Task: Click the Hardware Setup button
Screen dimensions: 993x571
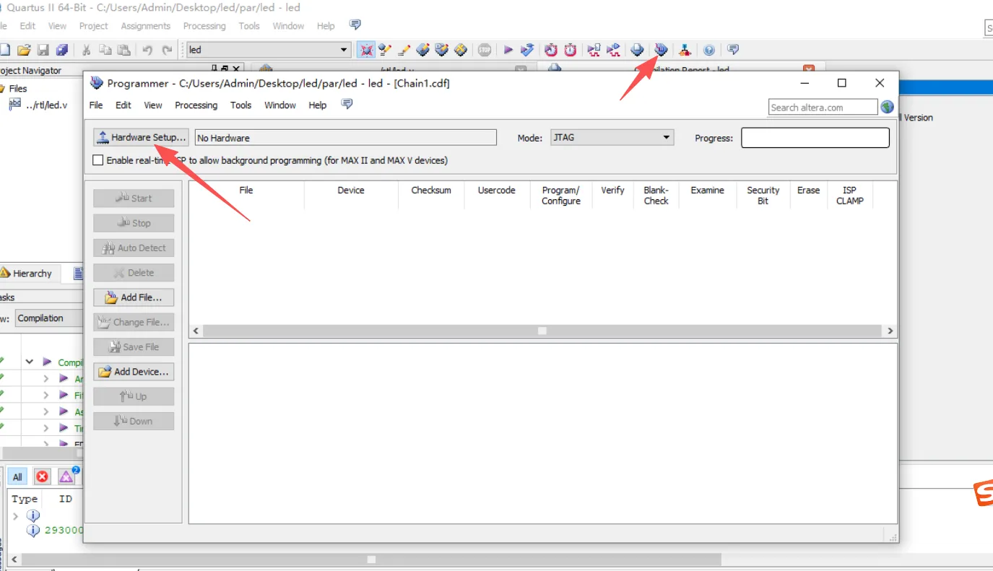Action: click(x=142, y=137)
